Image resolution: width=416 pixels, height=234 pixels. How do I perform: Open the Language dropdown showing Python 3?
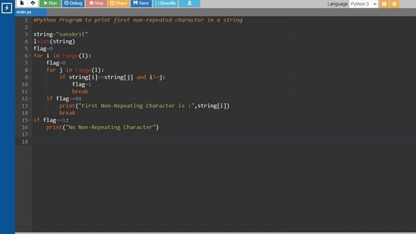[x=363, y=4]
